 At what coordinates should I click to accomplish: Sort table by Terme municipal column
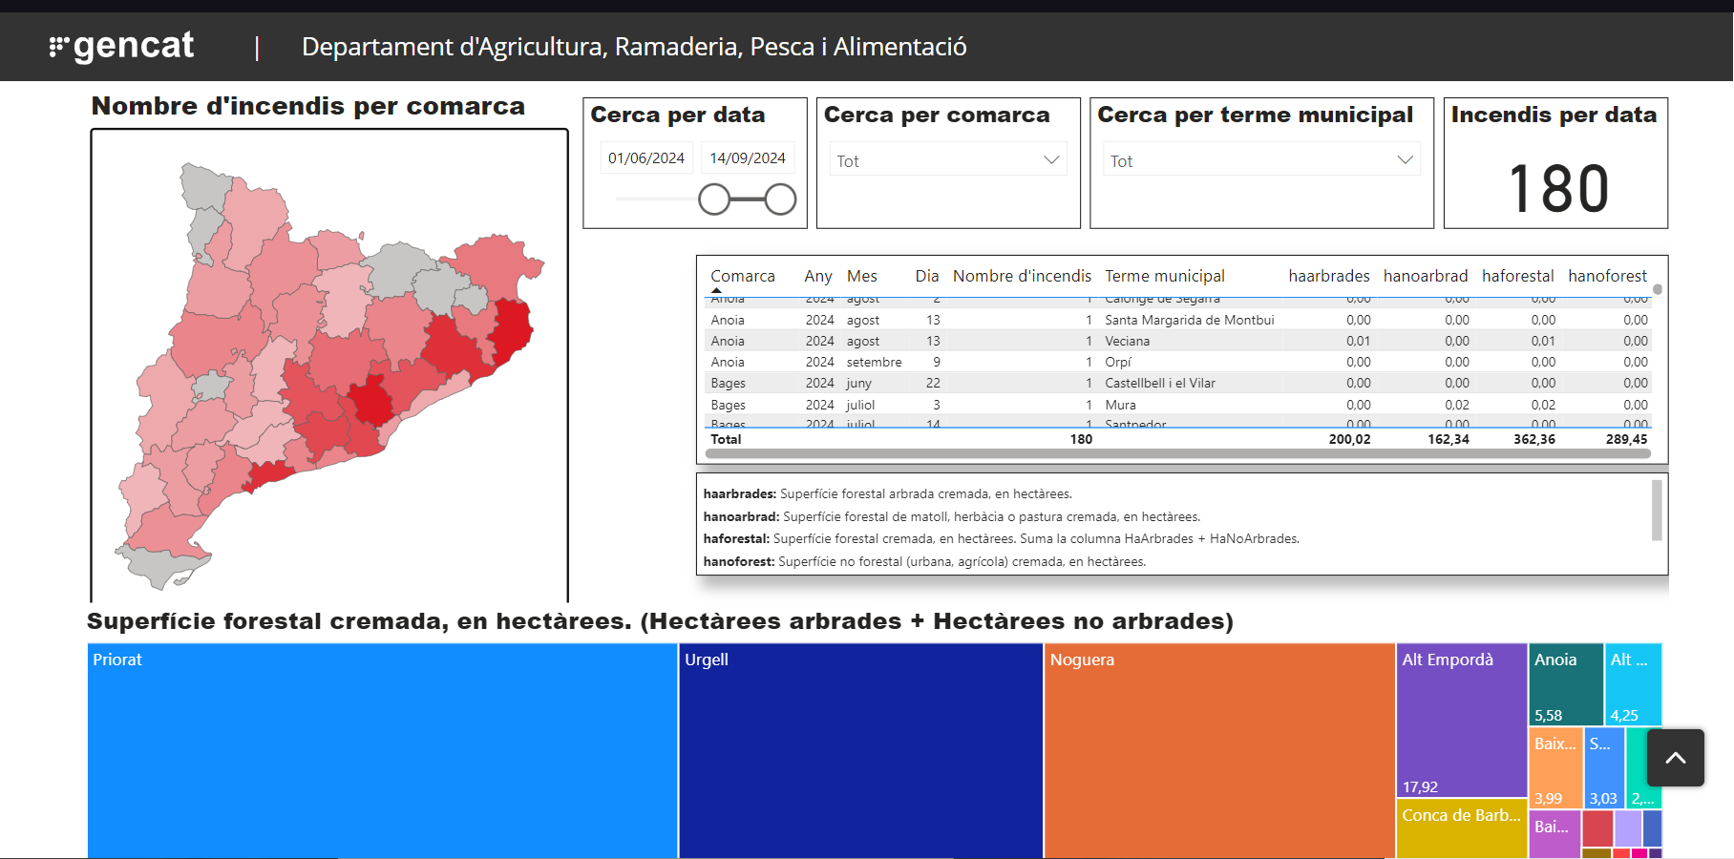[1164, 276]
